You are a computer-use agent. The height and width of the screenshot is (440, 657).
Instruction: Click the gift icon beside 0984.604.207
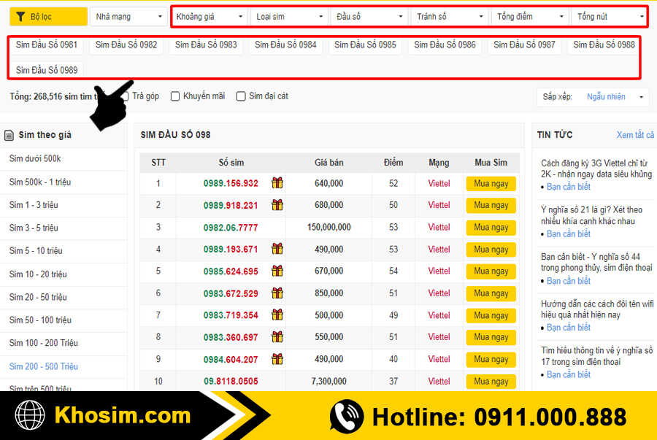277,359
